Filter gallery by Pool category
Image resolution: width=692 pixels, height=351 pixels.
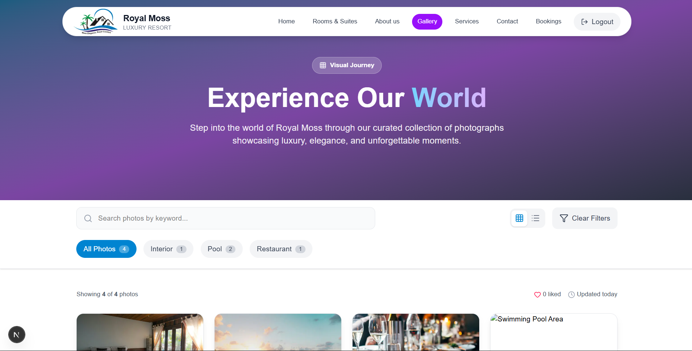[222, 249]
